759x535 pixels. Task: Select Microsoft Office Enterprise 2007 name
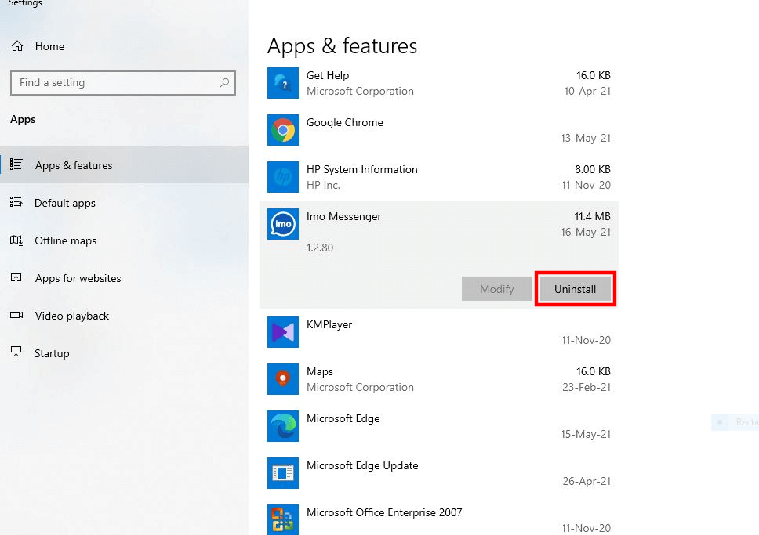pyautogui.click(x=384, y=512)
